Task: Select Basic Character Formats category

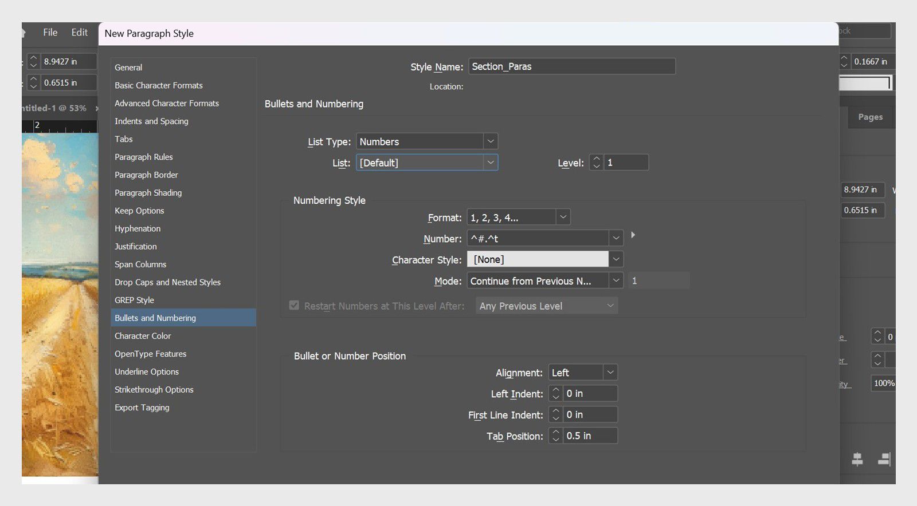Action: [x=183, y=85]
